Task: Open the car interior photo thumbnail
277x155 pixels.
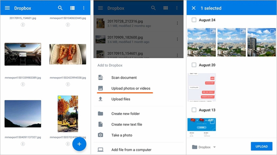Action: 23,54
